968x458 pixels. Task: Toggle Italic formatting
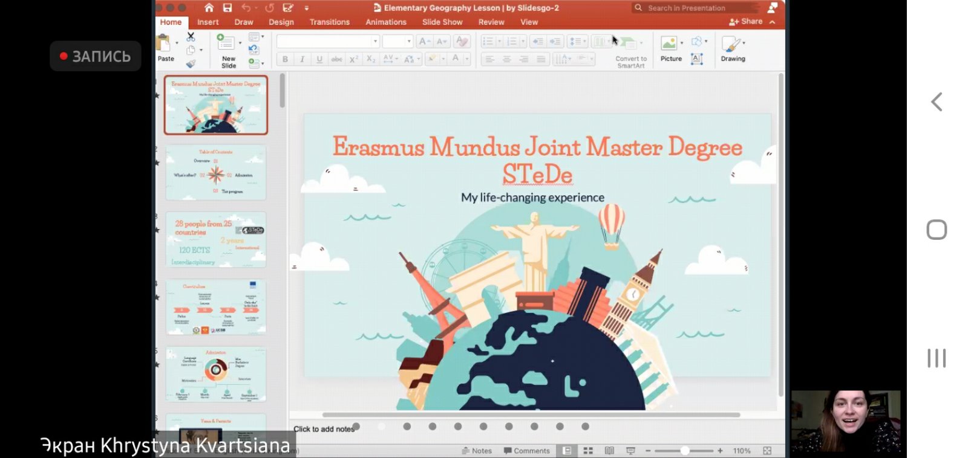[x=302, y=59]
